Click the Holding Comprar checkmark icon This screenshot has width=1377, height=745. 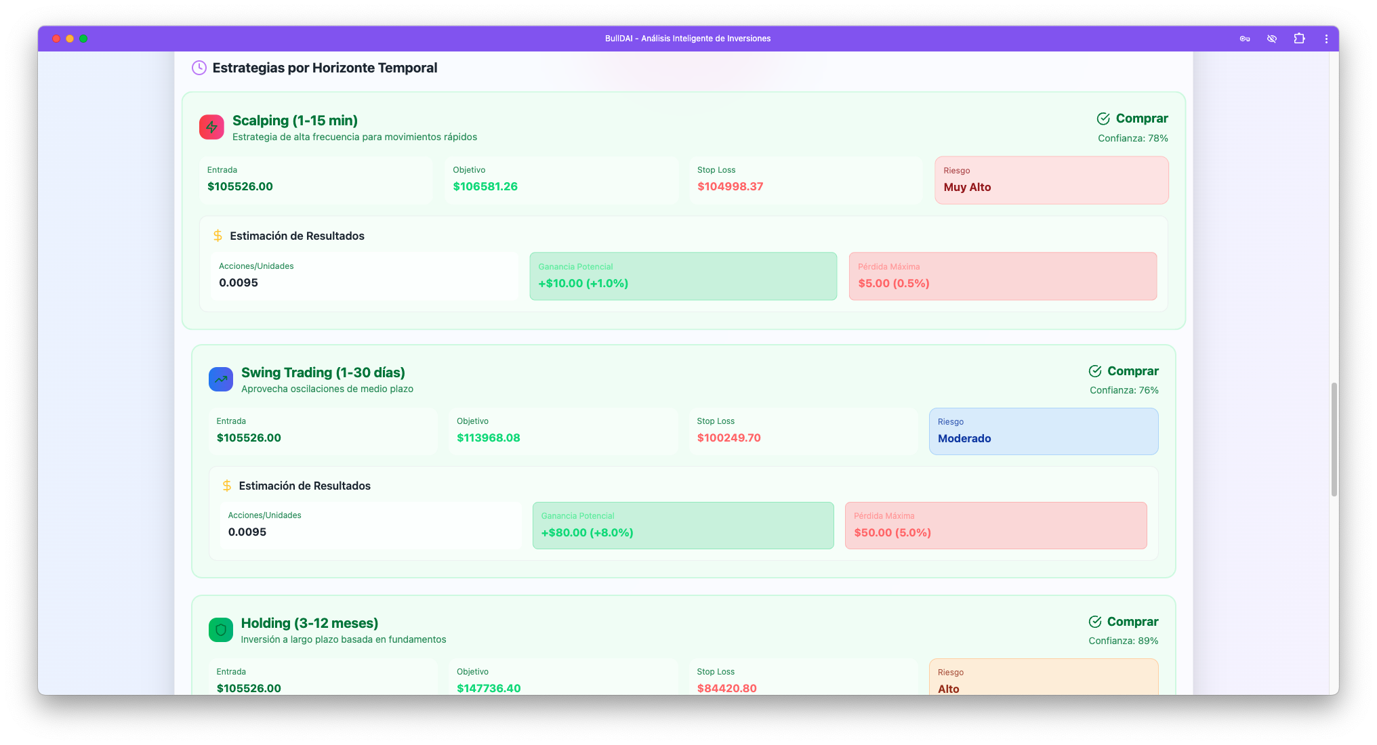pyautogui.click(x=1095, y=622)
